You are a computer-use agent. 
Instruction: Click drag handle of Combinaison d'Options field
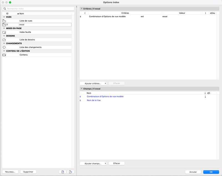tap(80, 97)
